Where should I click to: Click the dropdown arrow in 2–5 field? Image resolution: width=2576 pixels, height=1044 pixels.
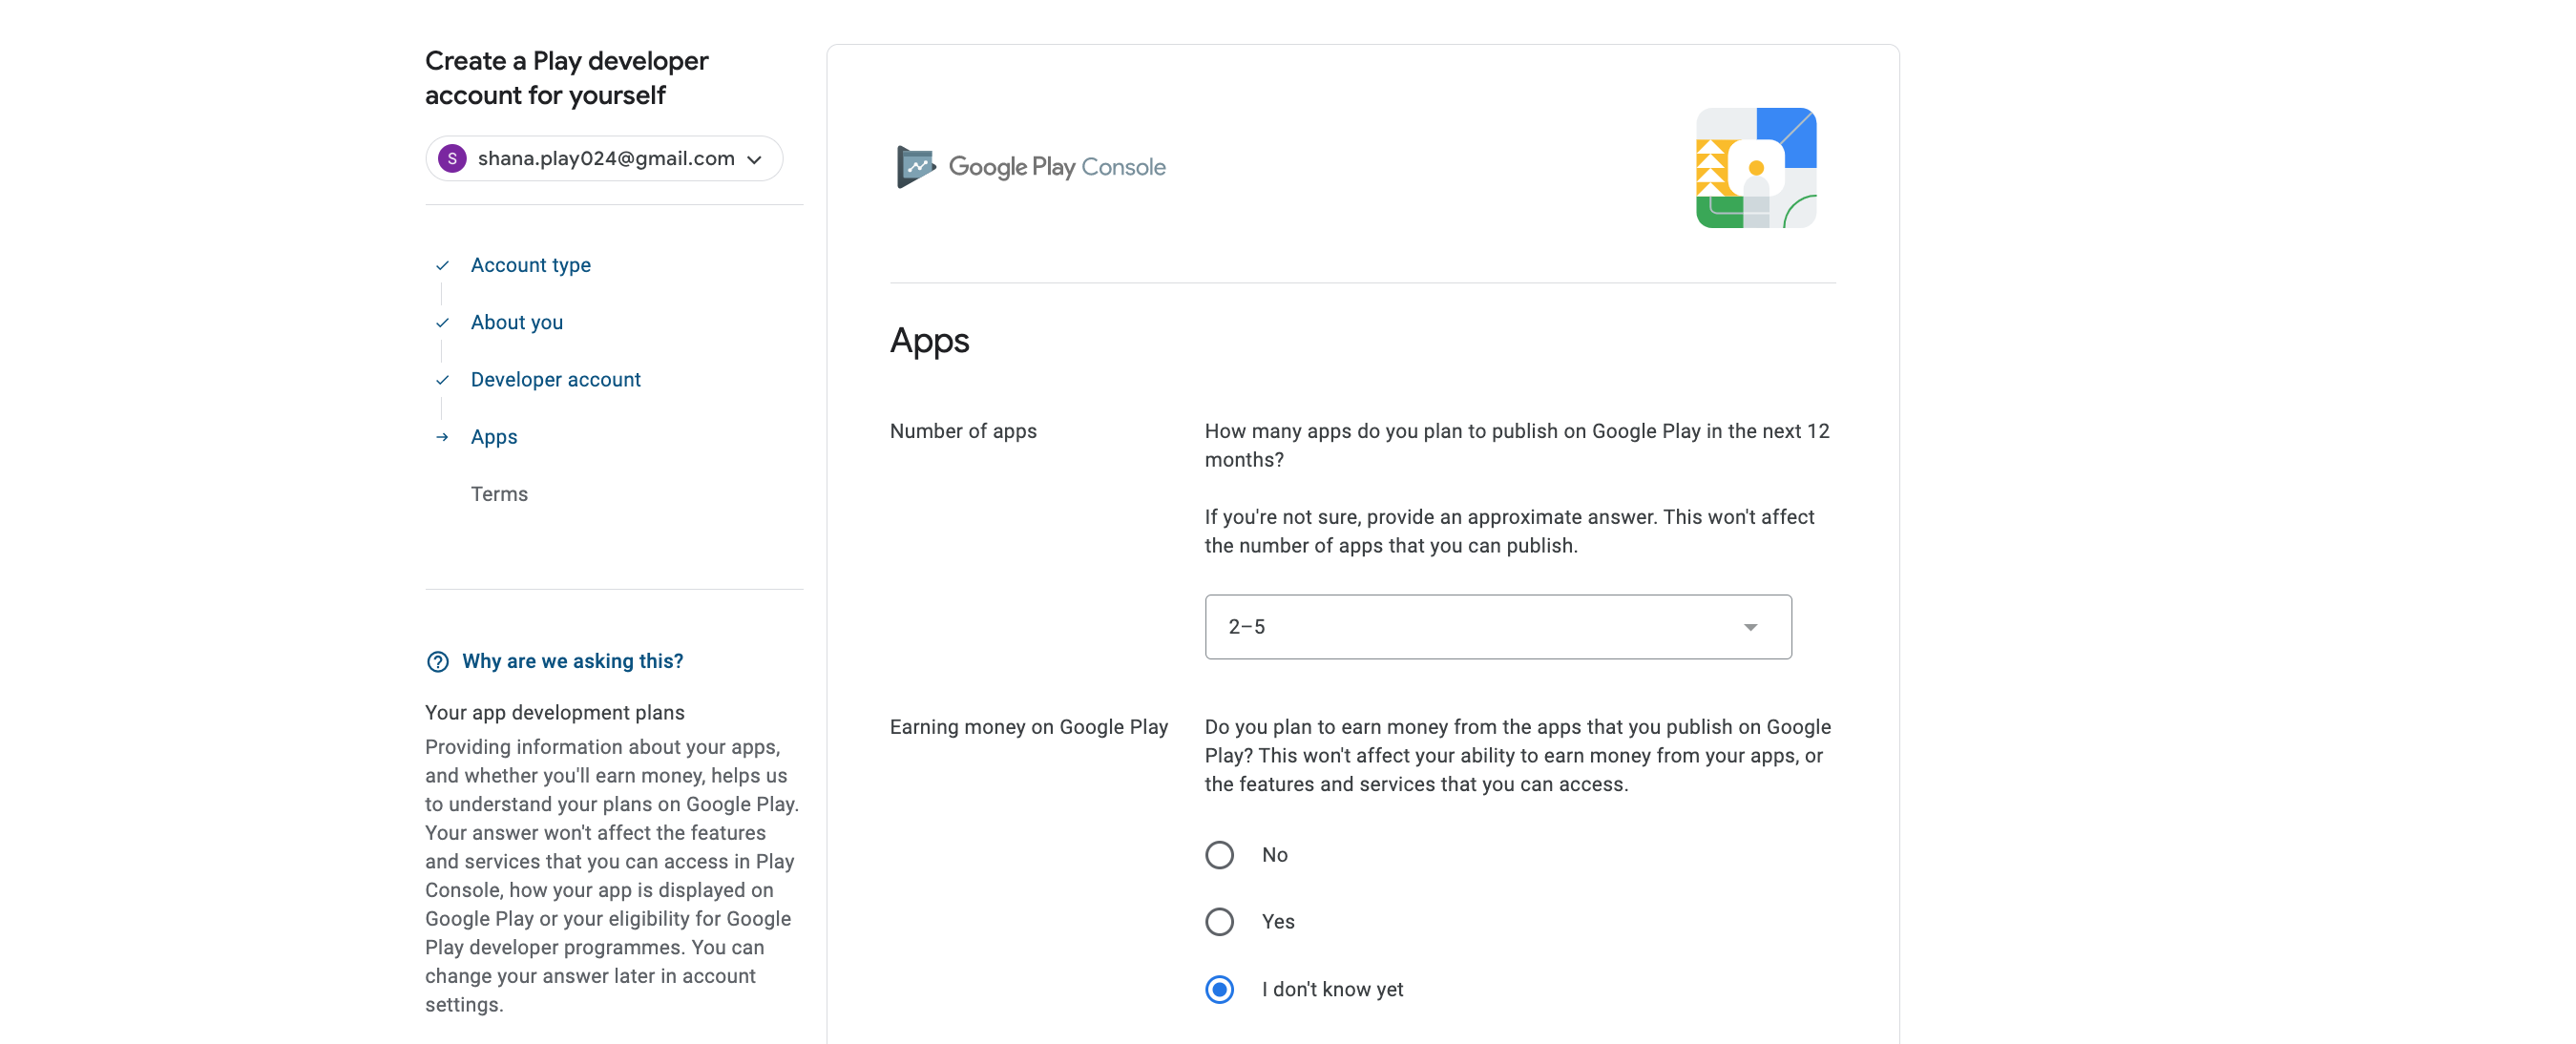(x=1749, y=627)
